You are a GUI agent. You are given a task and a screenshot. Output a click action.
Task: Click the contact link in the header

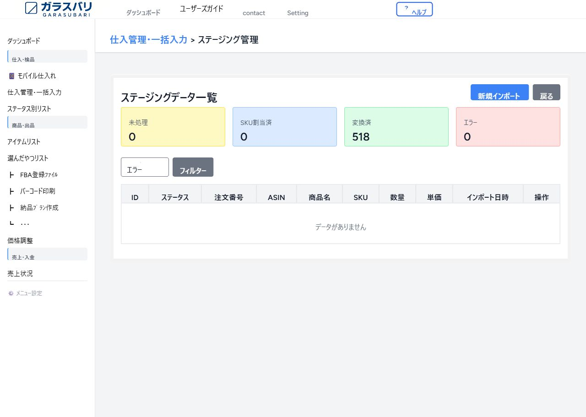tap(254, 13)
